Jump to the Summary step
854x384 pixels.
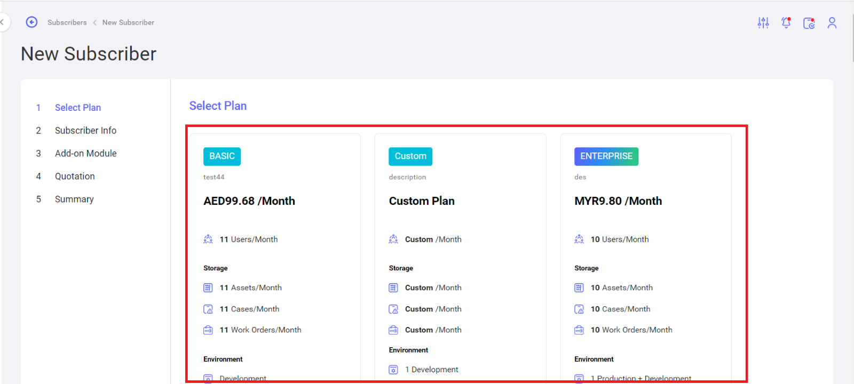(x=74, y=199)
